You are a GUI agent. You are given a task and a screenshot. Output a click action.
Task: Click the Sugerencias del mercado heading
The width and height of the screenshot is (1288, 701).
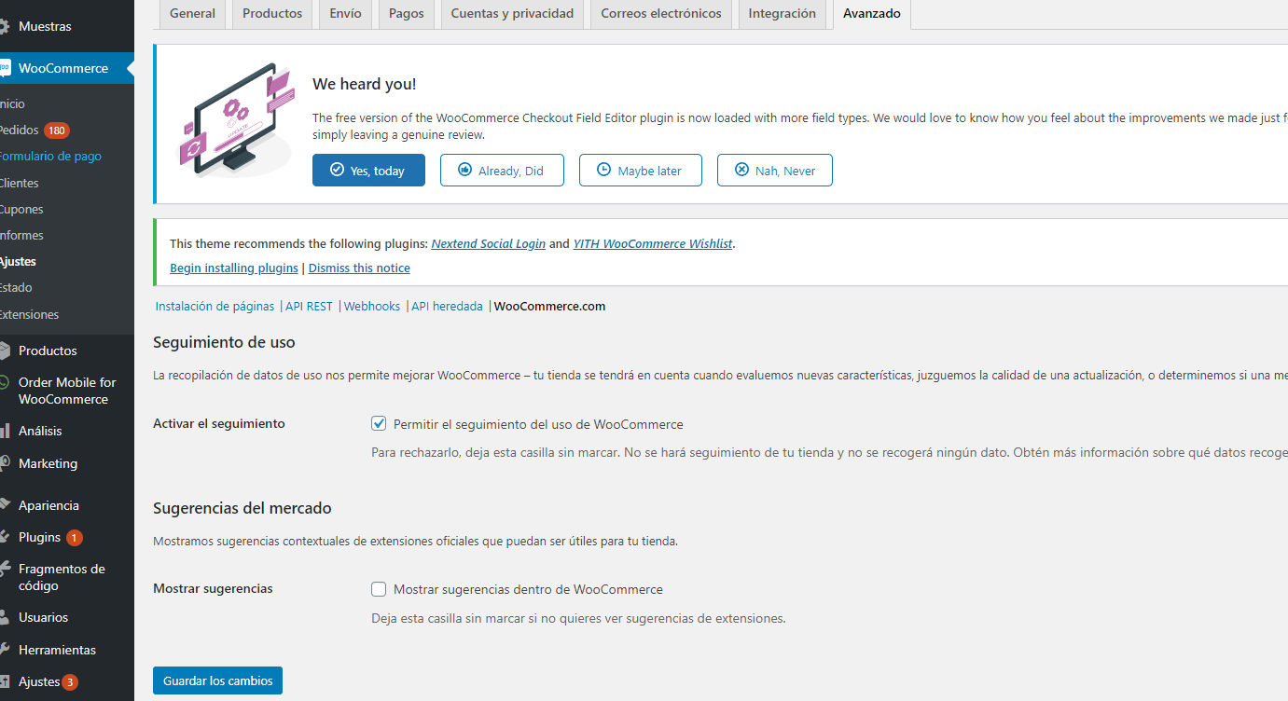pyautogui.click(x=242, y=508)
